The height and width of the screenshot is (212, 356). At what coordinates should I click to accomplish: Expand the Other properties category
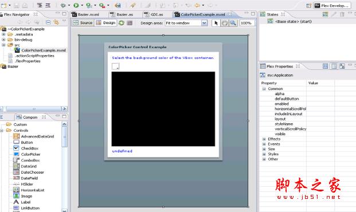[x=264, y=159]
